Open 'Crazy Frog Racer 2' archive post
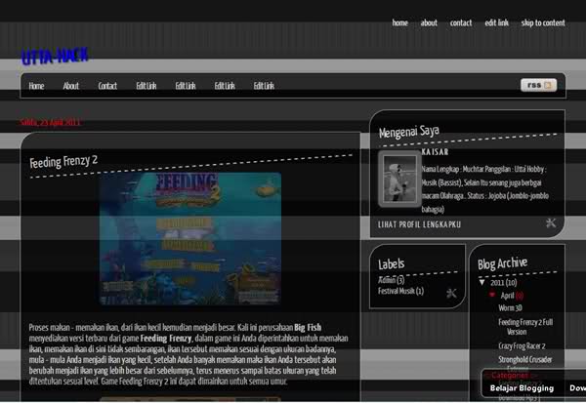This screenshot has height=403, width=586. tap(522, 346)
